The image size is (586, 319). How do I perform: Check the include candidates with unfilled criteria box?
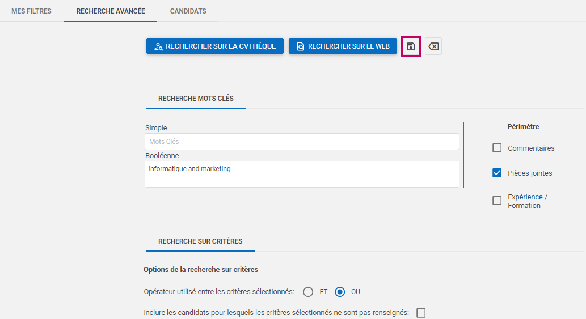pos(421,313)
